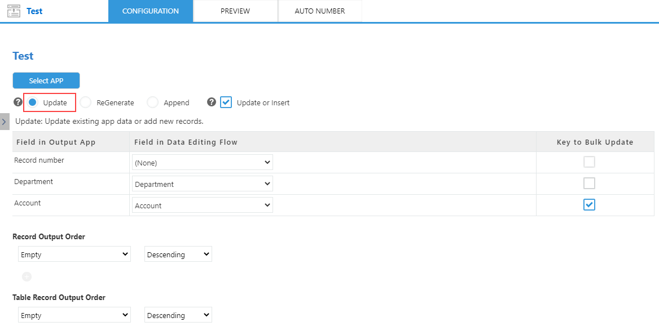Click the Account row label
The height and width of the screenshot is (331, 659).
click(27, 203)
